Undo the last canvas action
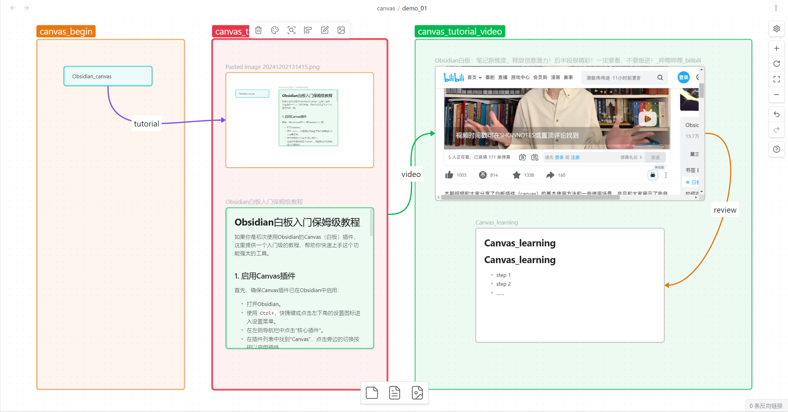This screenshot has height=412, width=788. coord(776,114)
